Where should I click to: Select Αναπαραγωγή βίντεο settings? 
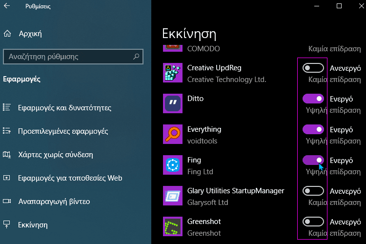(x=54, y=201)
